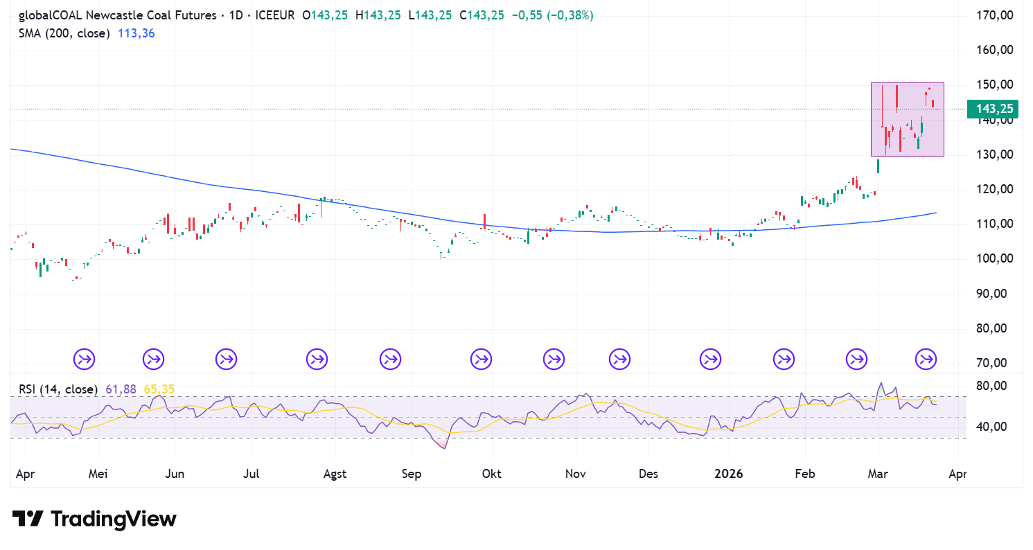Click the 2026 year label on the time axis
The height and width of the screenshot is (550, 1033).
[x=729, y=474]
